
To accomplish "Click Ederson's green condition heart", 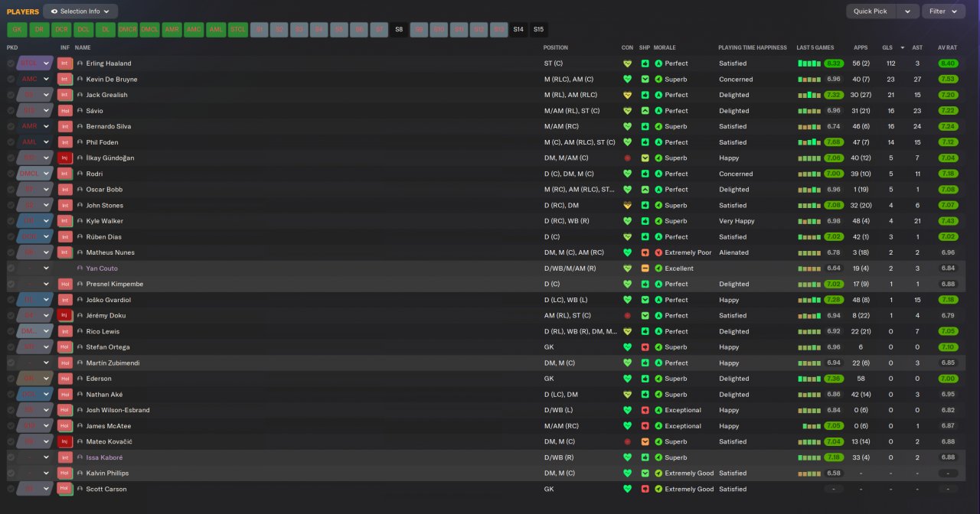I will pos(627,379).
